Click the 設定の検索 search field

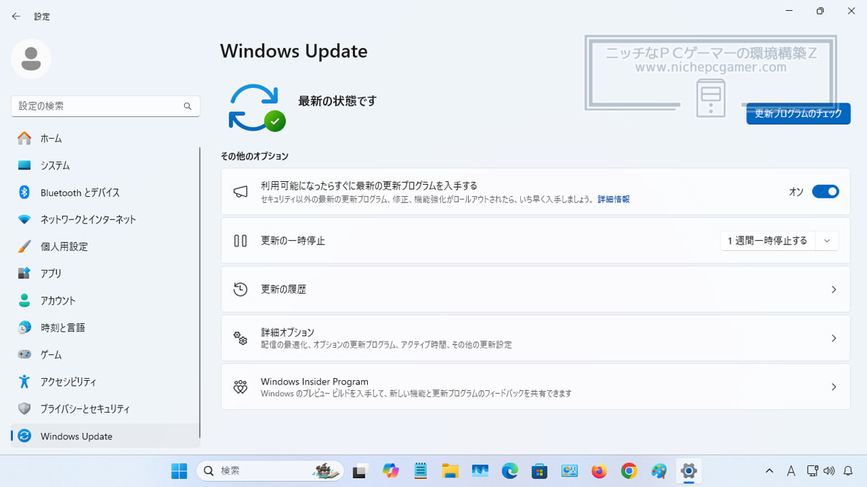(105, 106)
